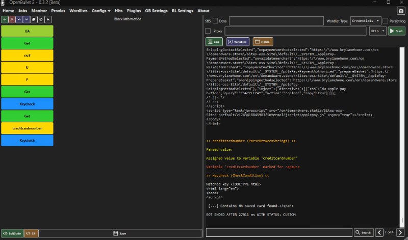
Task: Click the undo arrow icon
Action: (48, 19)
